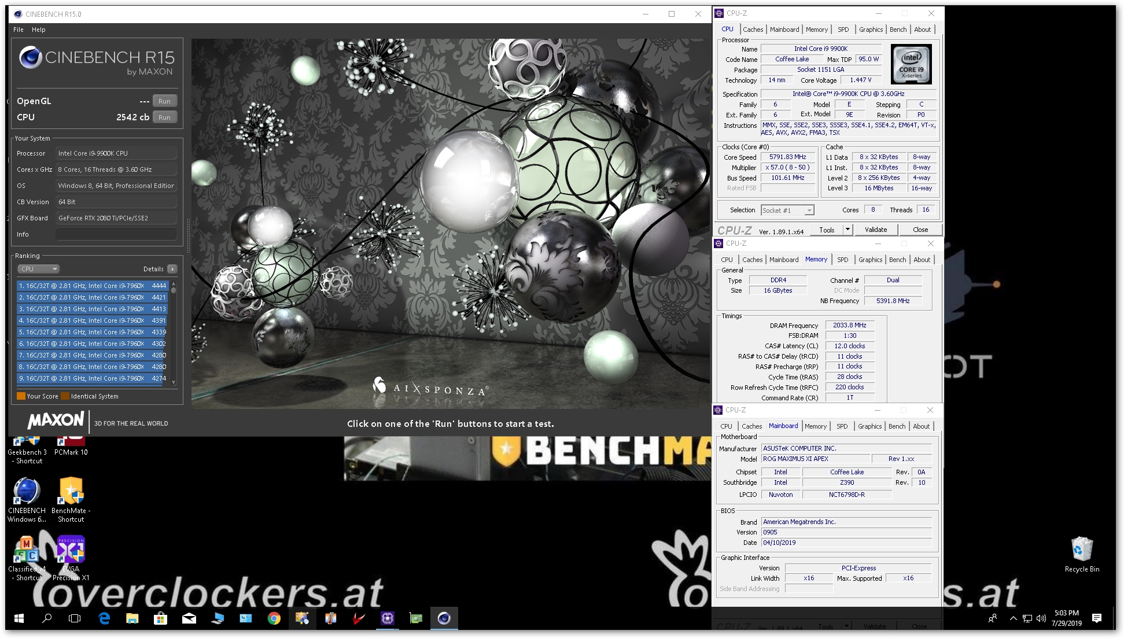This screenshot has height=638, width=1124.
Task: Open the Mail app from the taskbar
Action: (189, 618)
